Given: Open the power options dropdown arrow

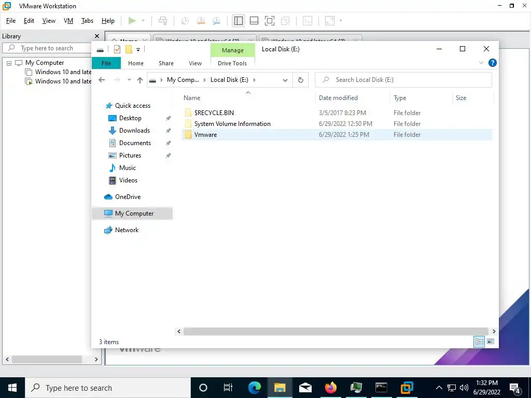Looking at the screenshot, I should 143,21.
